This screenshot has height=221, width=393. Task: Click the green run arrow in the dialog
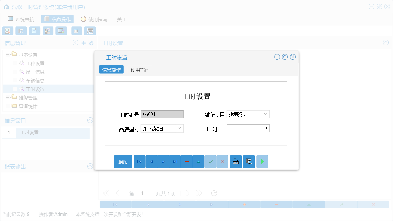pos(262,161)
